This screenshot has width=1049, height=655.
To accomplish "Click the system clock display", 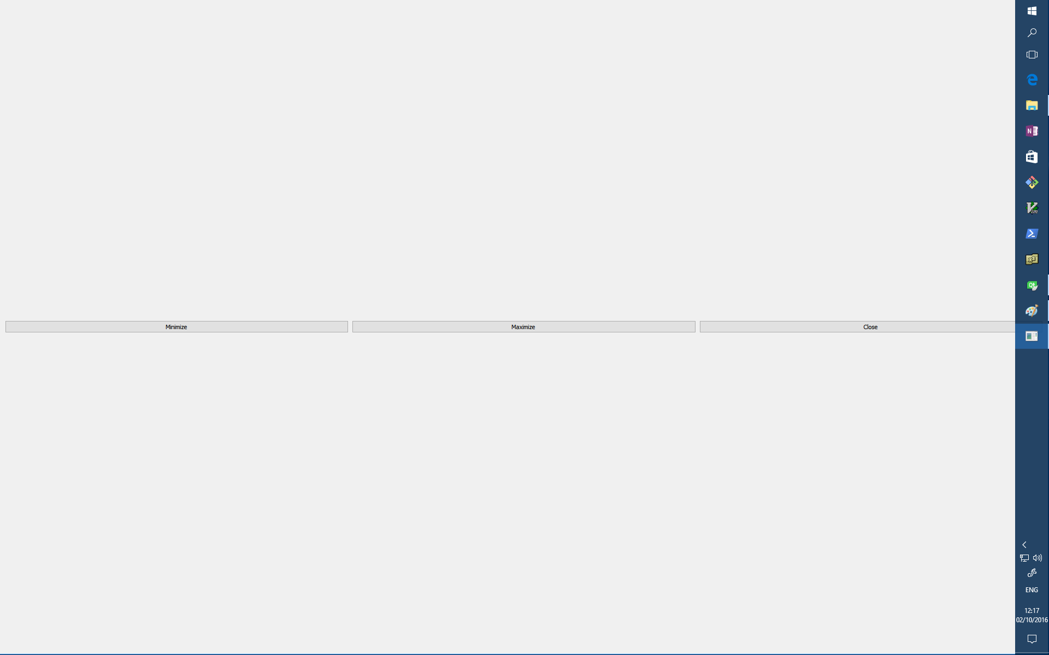I will click(1032, 614).
